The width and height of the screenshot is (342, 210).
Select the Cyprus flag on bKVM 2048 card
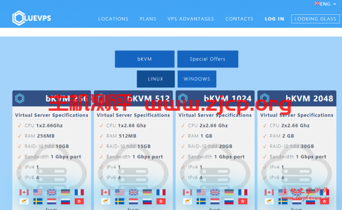coord(269,201)
